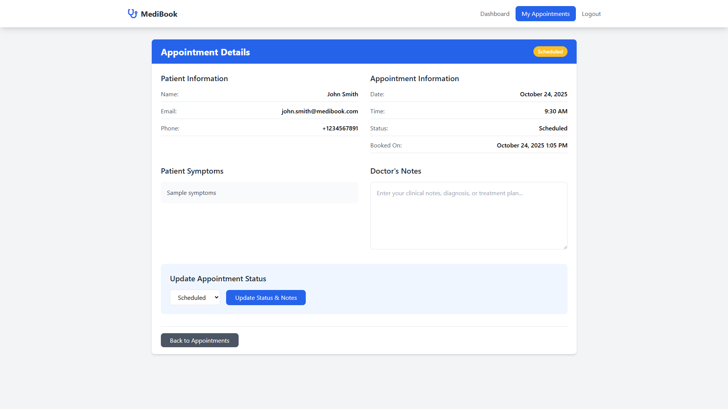Grab the notes textarea resize handle
This screenshot has width=728, height=409.
pos(565,247)
